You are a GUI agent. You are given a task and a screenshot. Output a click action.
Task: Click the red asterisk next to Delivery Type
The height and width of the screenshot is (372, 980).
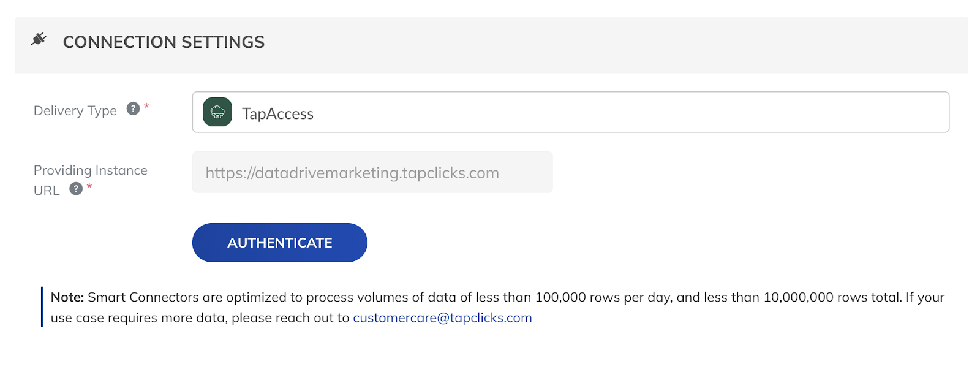click(x=146, y=107)
